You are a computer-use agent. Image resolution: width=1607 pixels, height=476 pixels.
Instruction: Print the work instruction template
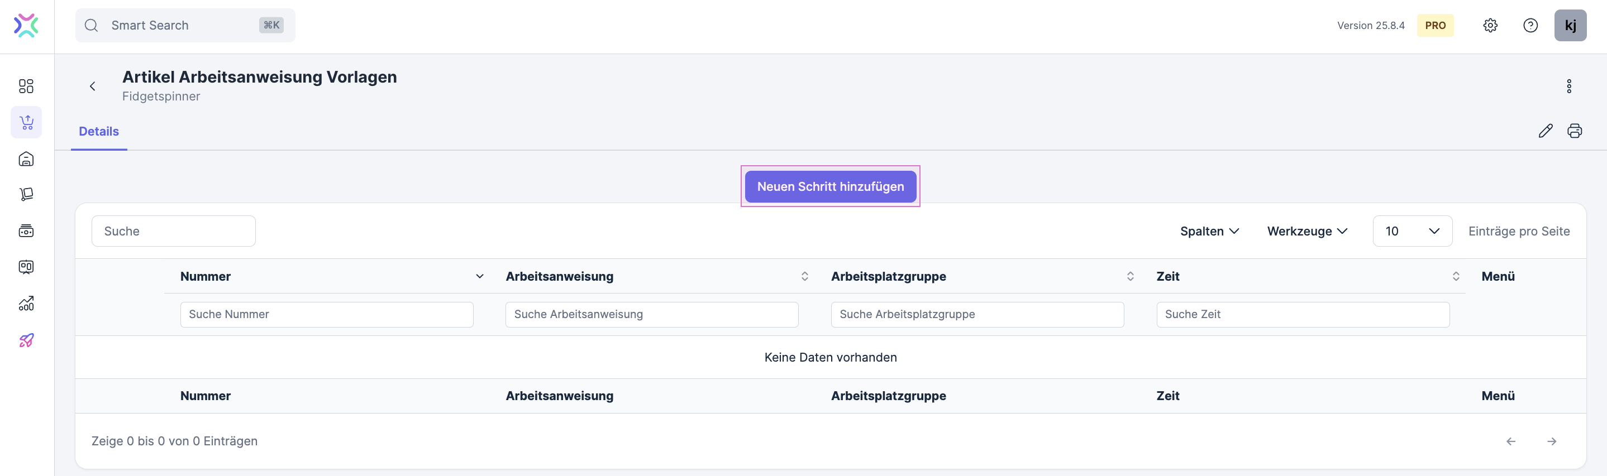(1575, 131)
